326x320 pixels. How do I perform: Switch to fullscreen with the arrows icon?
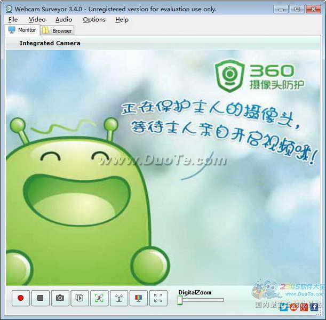point(158,298)
